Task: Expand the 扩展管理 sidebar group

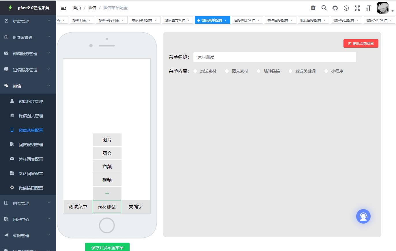Action: tap(28, 21)
